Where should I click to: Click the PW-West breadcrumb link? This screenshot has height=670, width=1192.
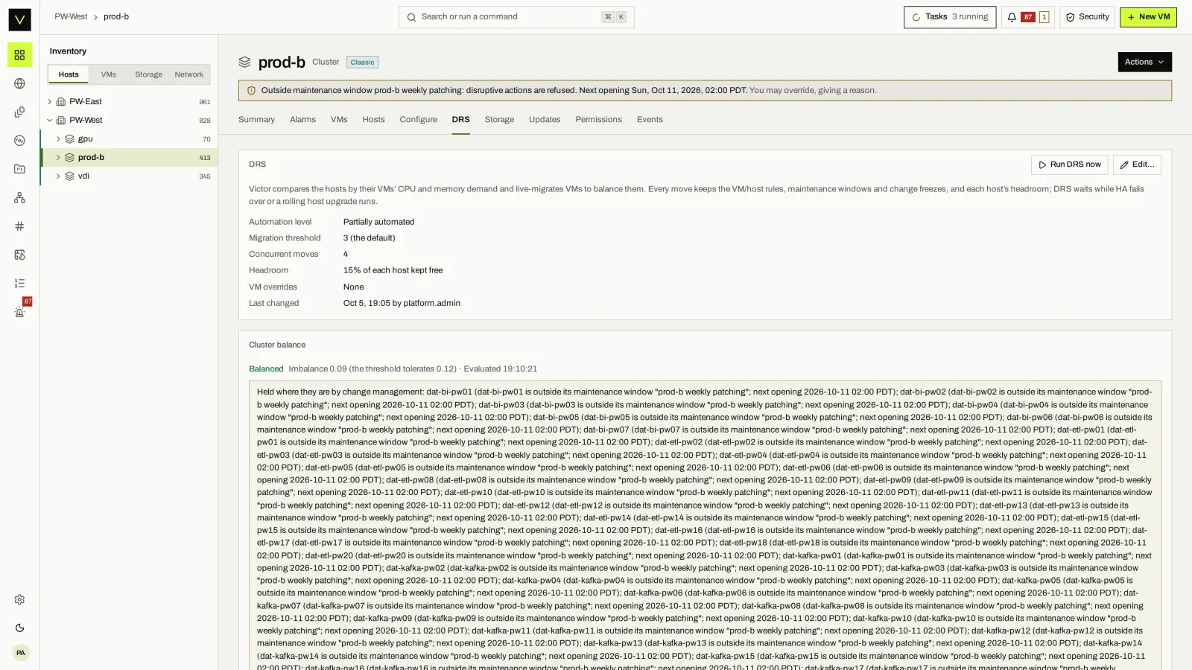(71, 17)
